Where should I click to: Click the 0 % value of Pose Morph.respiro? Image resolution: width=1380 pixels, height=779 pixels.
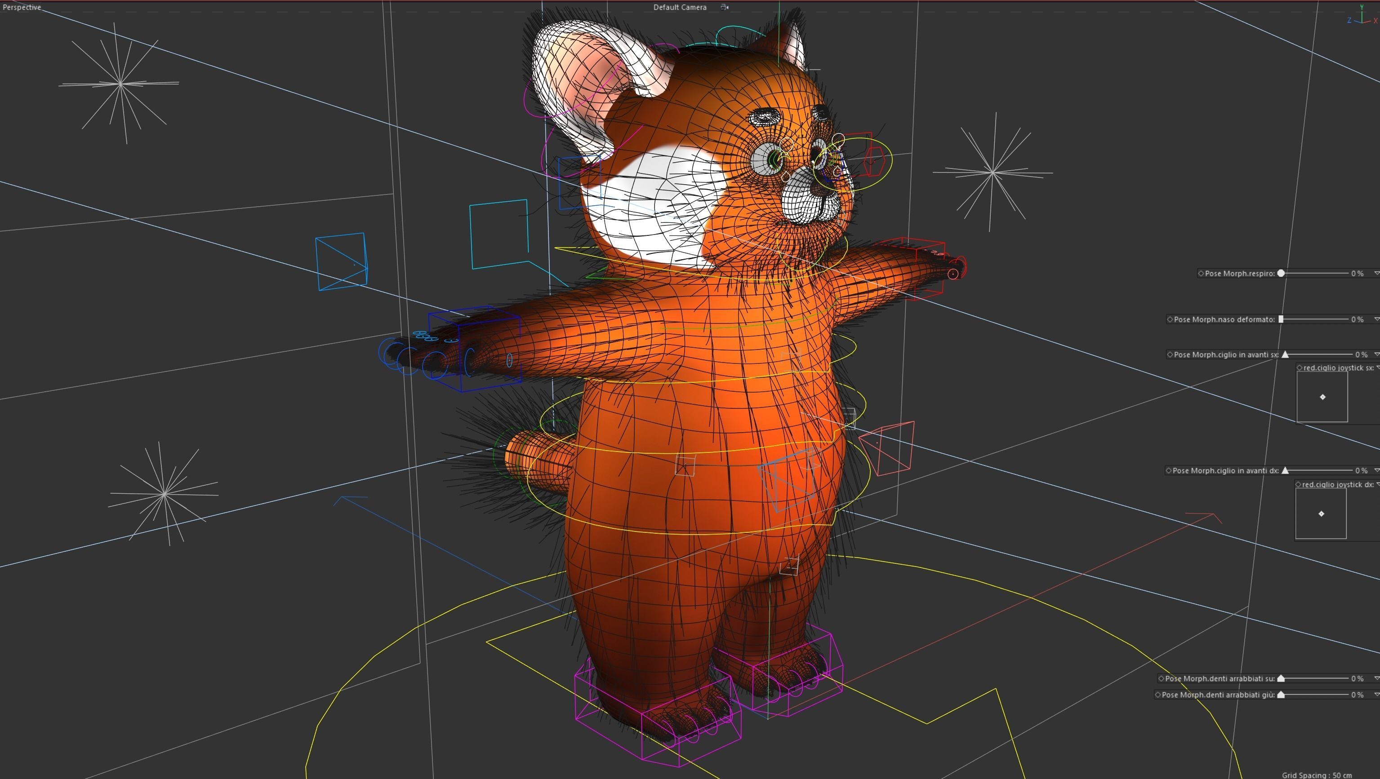(1357, 274)
